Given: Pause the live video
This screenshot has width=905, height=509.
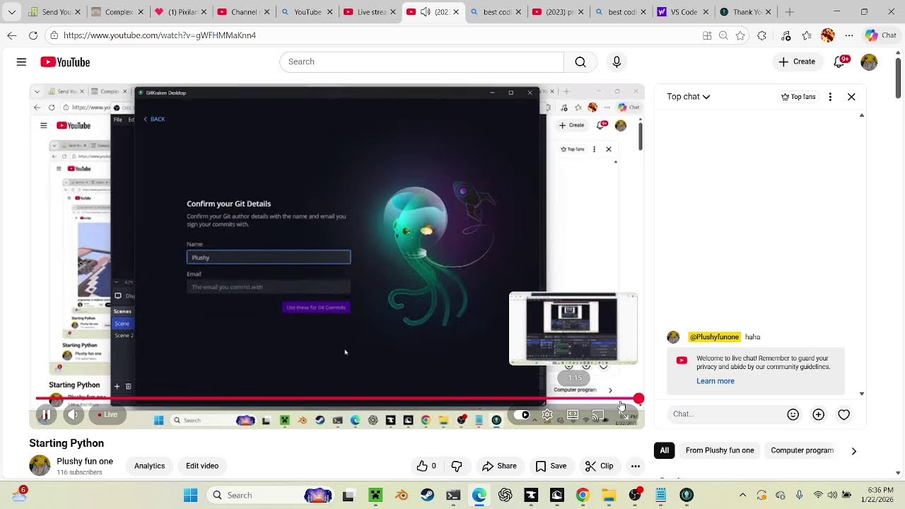Looking at the screenshot, I should (x=45, y=415).
